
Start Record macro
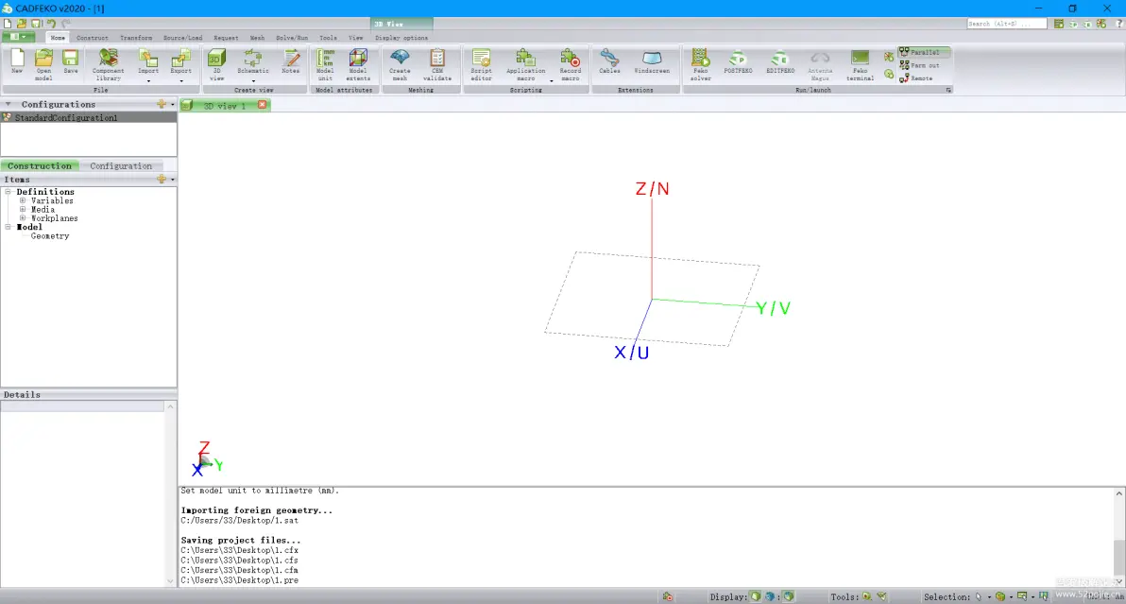pyautogui.click(x=571, y=63)
